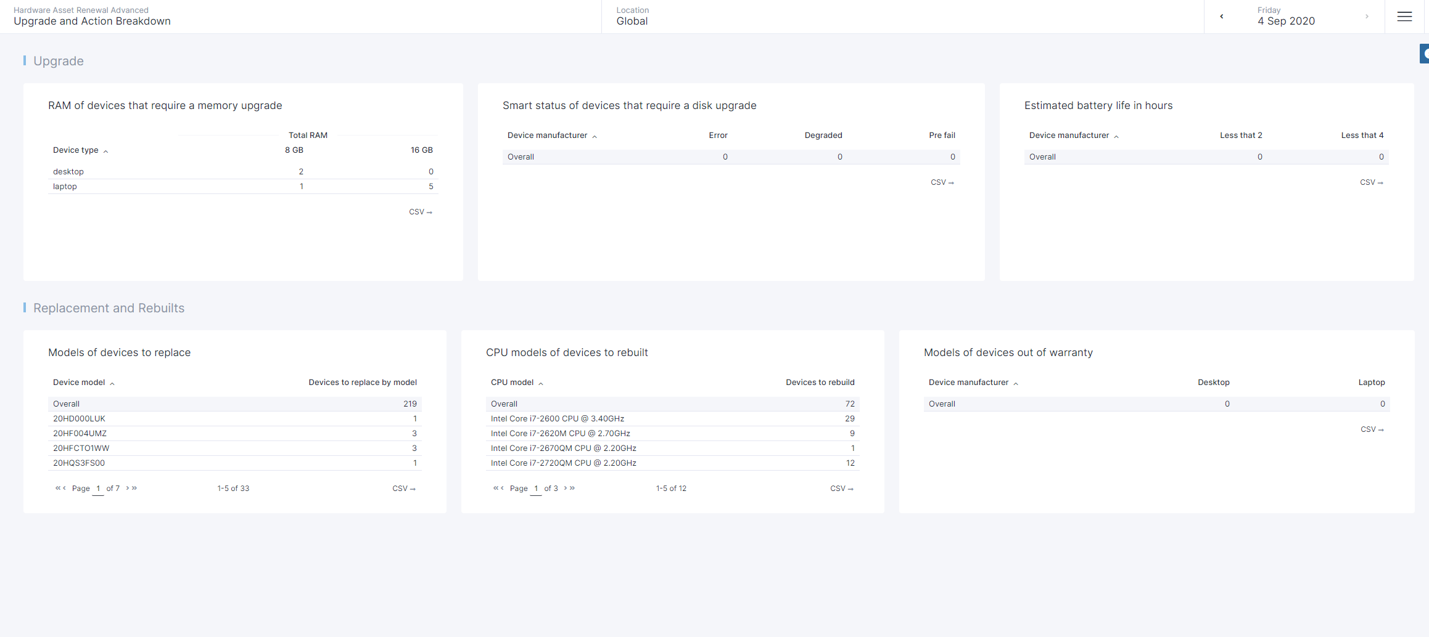Export disk upgrade smart status CSV
Viewport: 1429px width, 637px height.
[x=942, y=182]
